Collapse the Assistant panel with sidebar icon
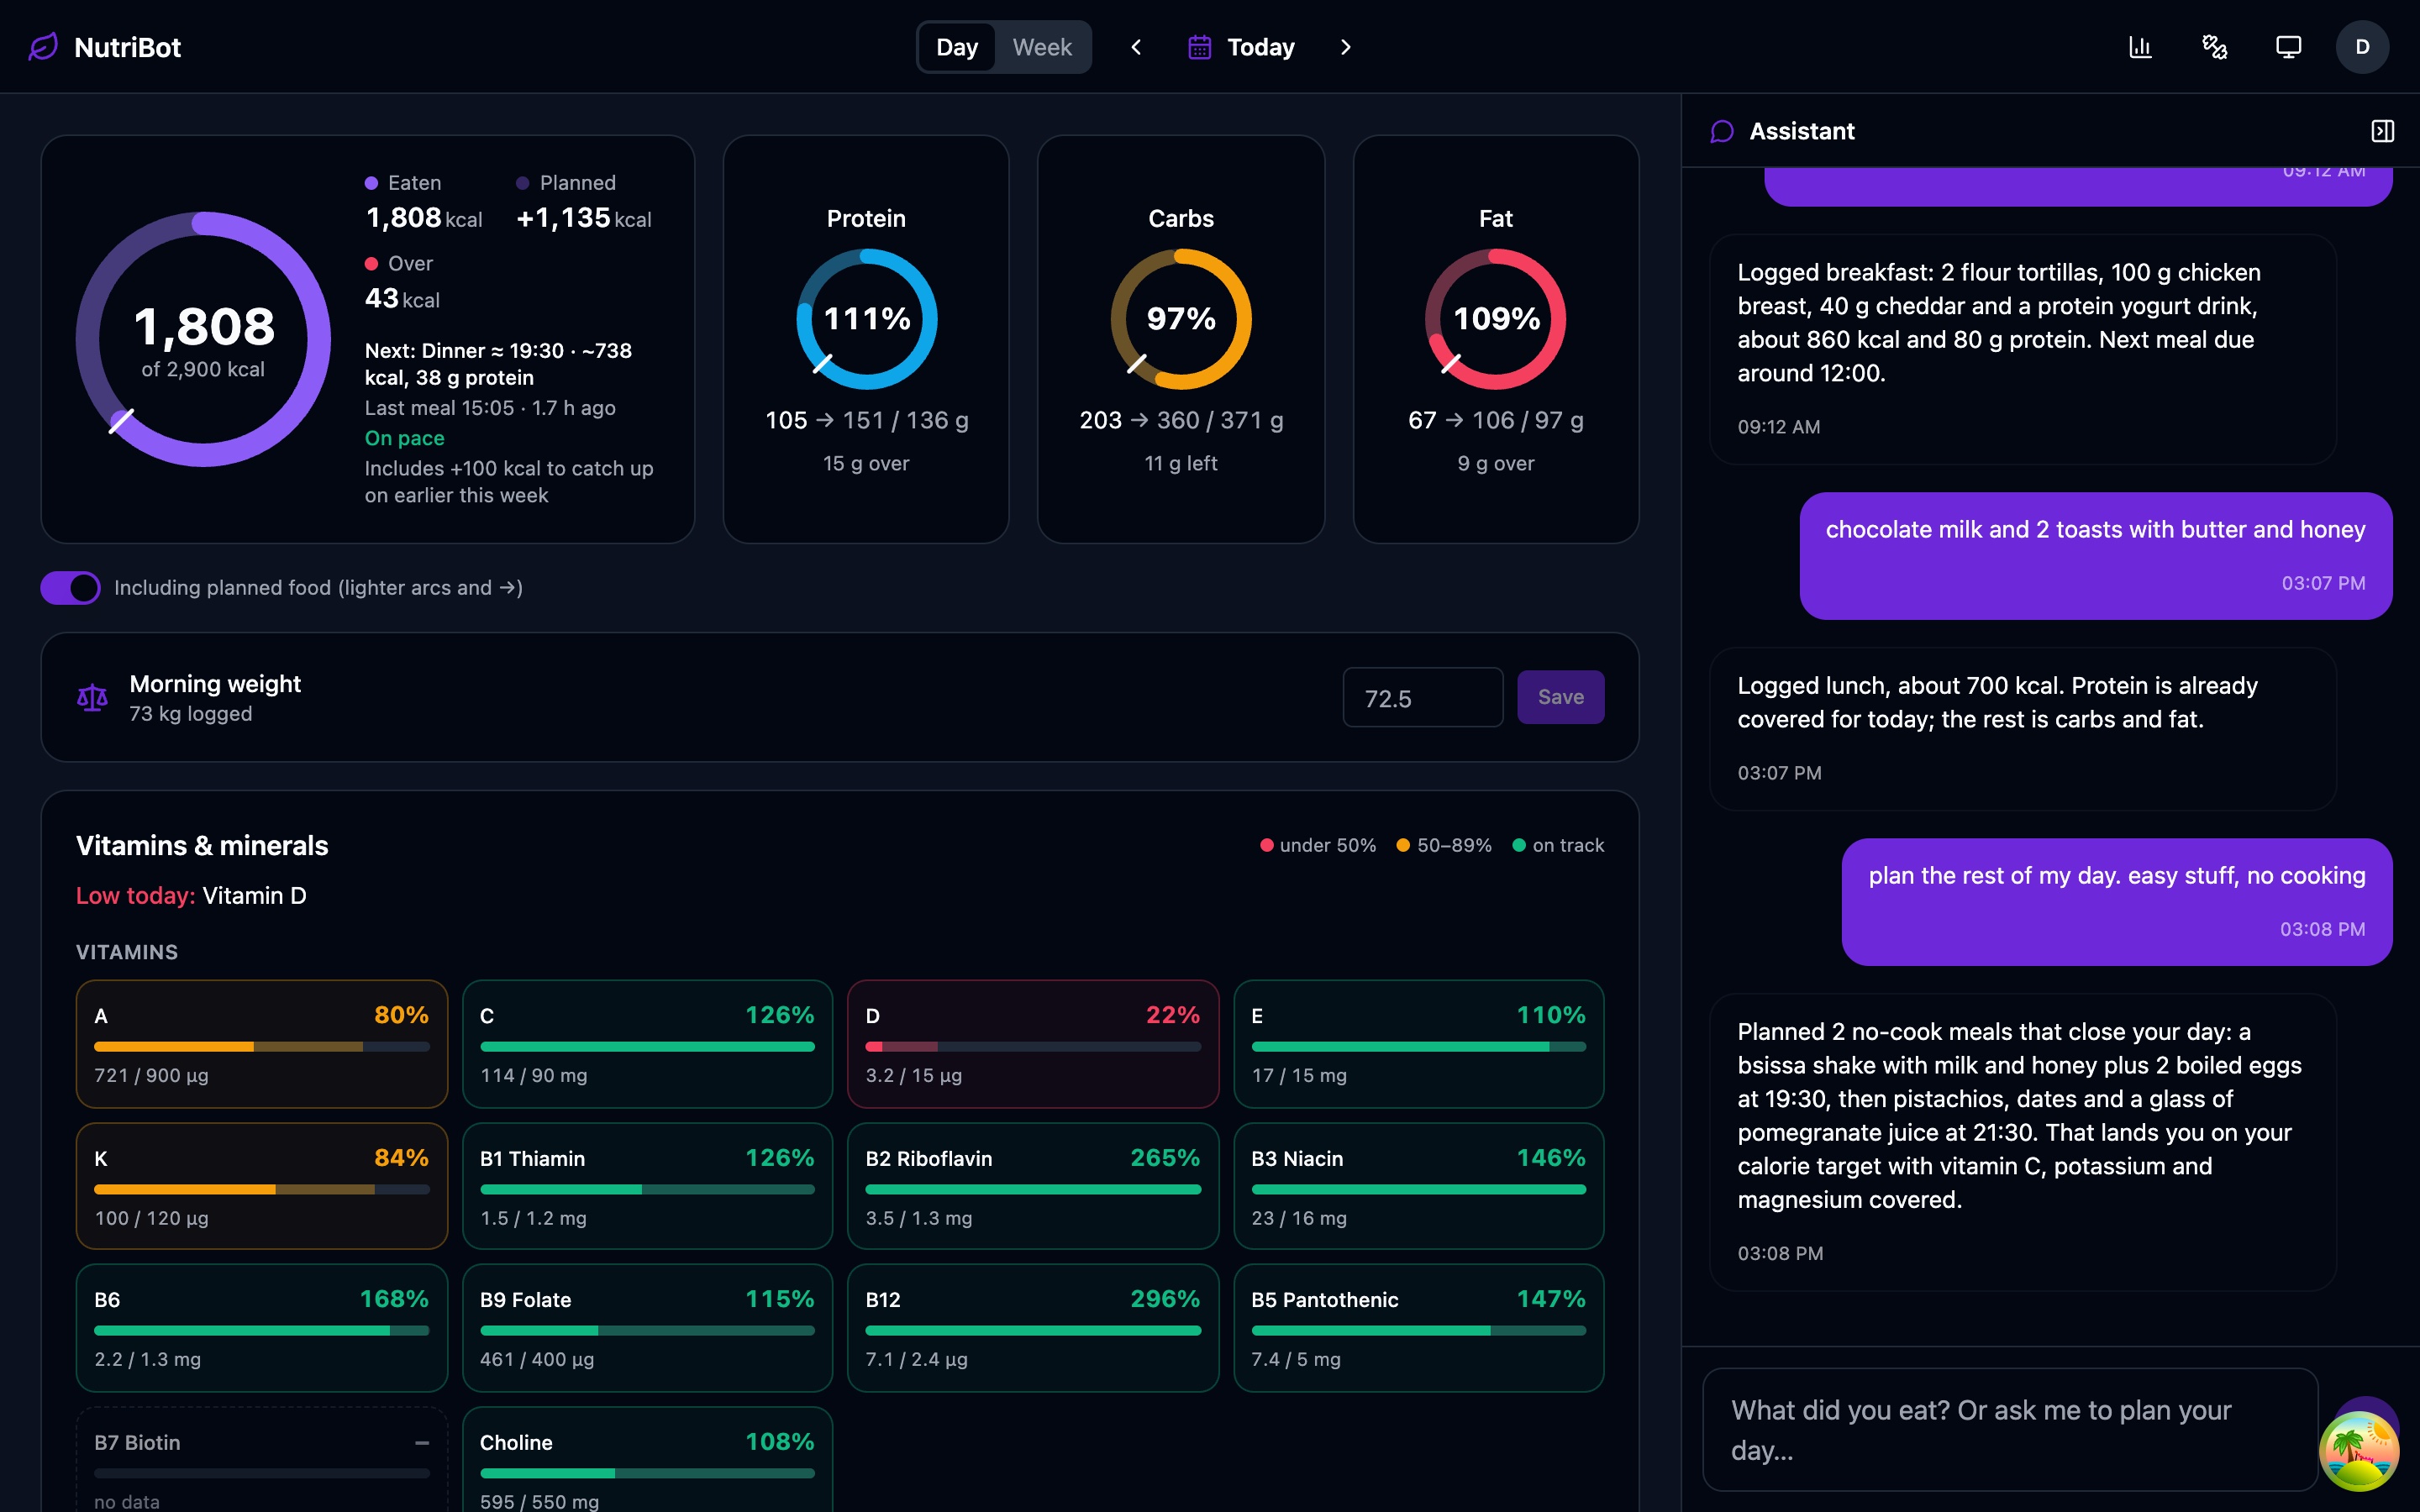 coord(2382,131)
